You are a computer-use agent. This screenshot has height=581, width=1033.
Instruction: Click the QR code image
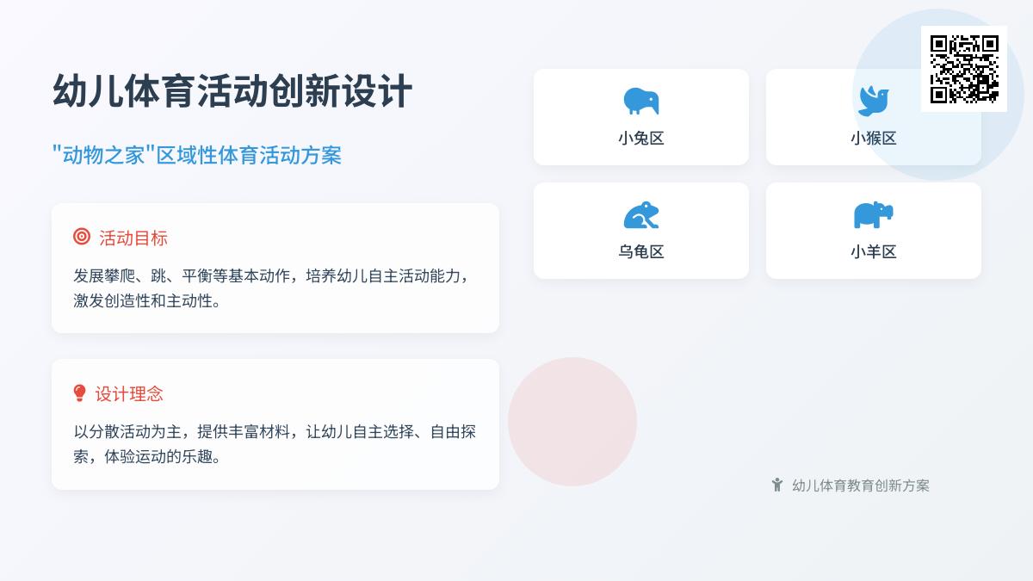tap(964, 69)
